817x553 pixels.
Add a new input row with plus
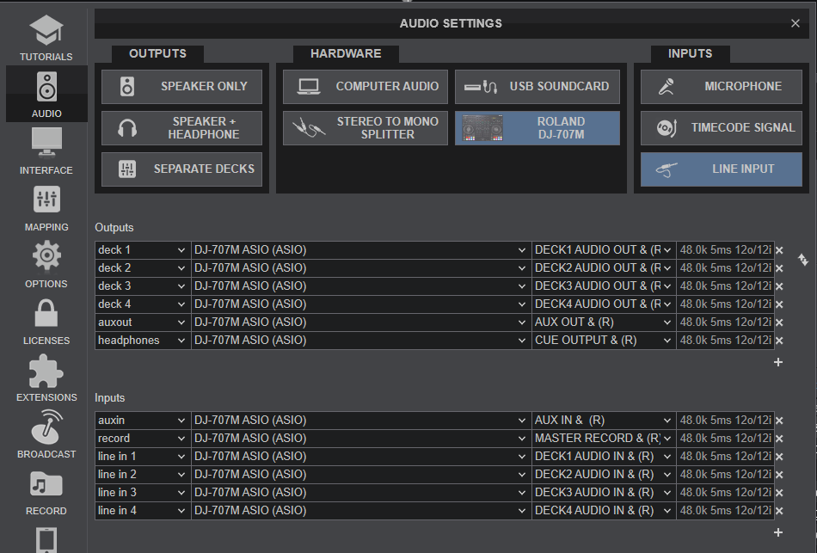pyautogui.click(x=778, y=532)
